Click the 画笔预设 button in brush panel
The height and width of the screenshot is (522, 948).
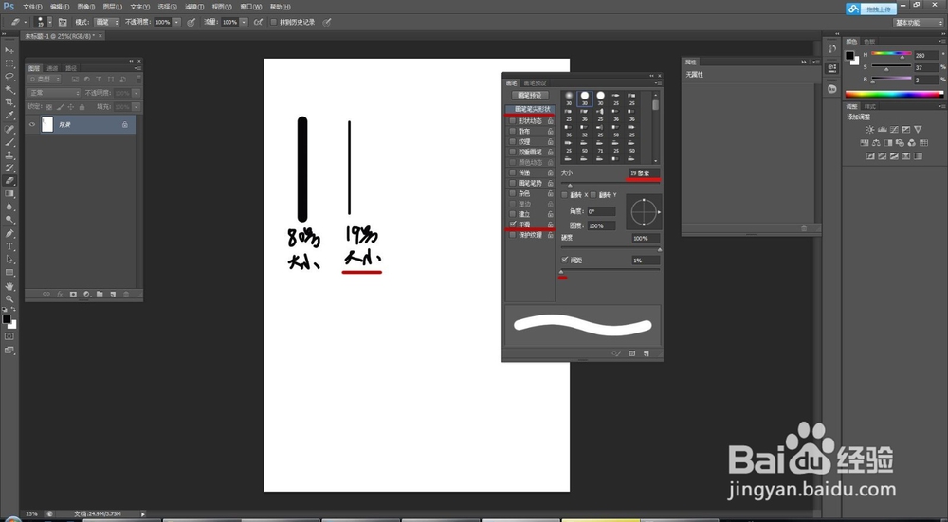[530, 96]
